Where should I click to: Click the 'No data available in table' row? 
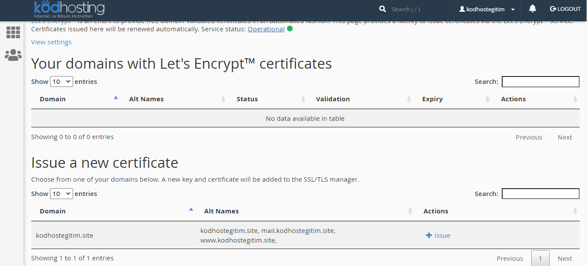(x=305, y=118)
